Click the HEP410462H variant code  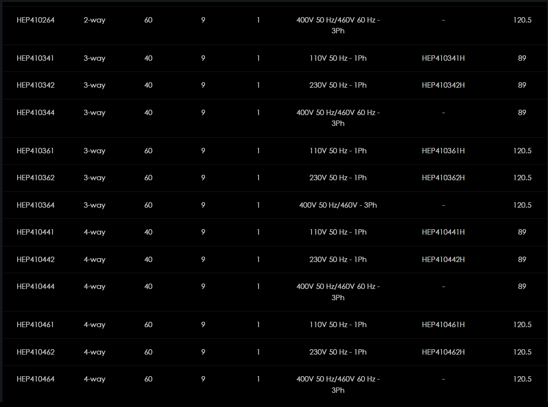(x=443, y=352)
